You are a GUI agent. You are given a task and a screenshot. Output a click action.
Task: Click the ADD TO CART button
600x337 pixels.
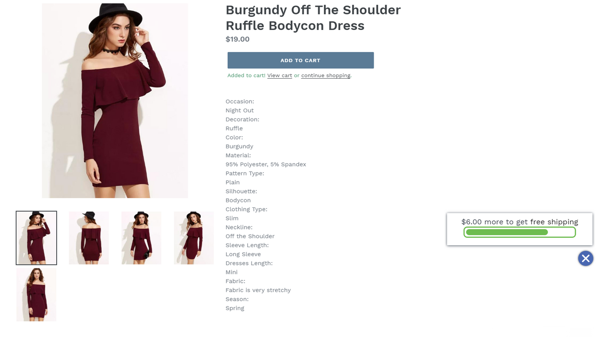(x=300, y=60)
